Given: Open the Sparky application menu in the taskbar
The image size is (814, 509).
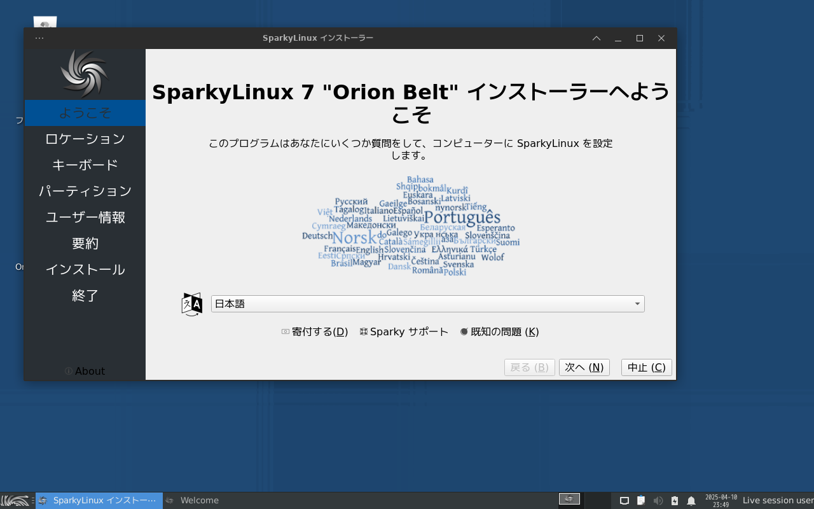Looking at the screenshot, I should (x=15, y=501).
